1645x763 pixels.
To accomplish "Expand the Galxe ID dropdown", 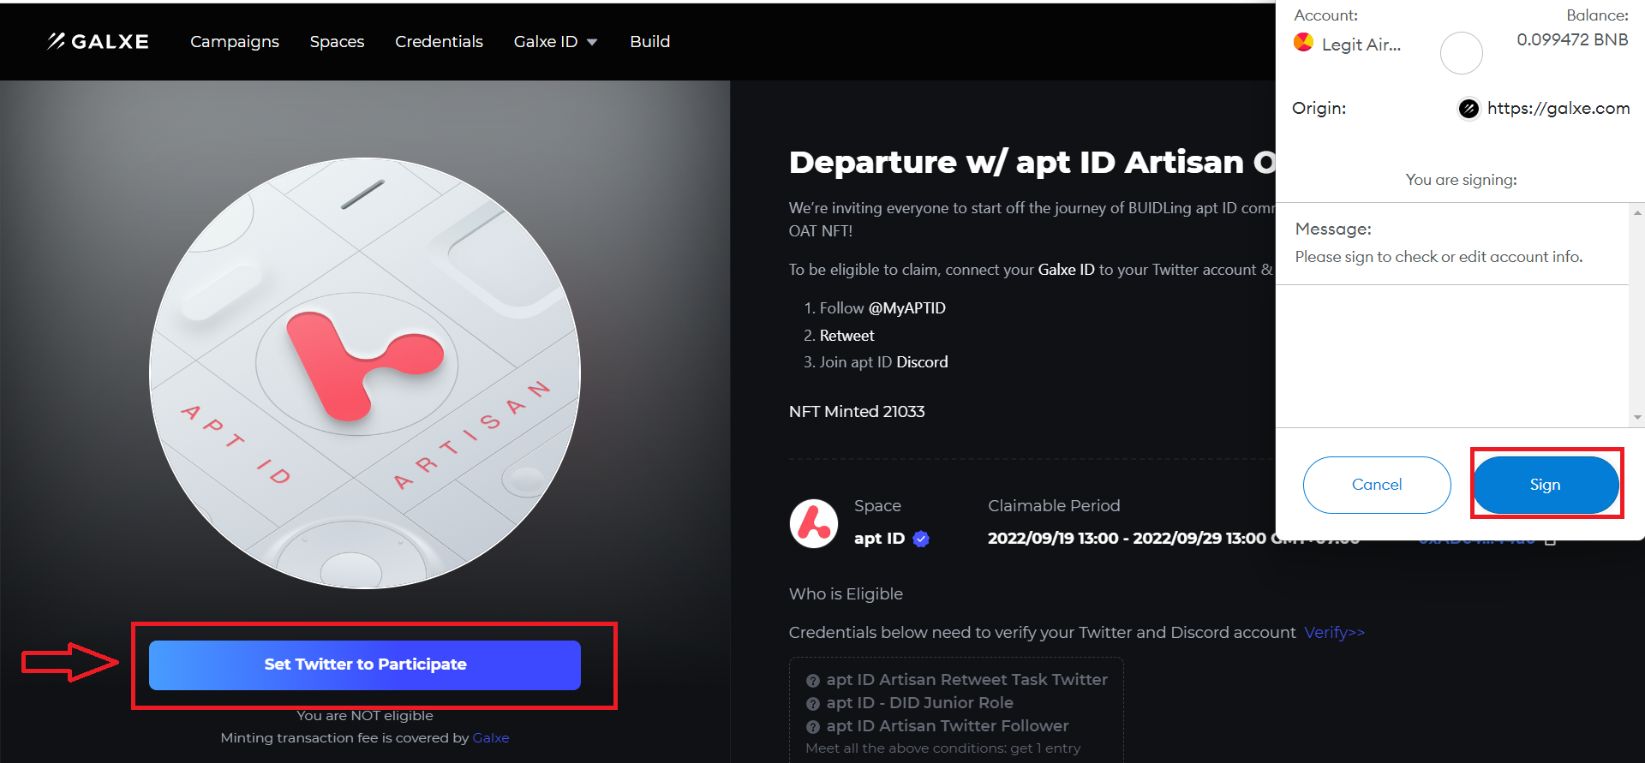I will tap(555, 41).
